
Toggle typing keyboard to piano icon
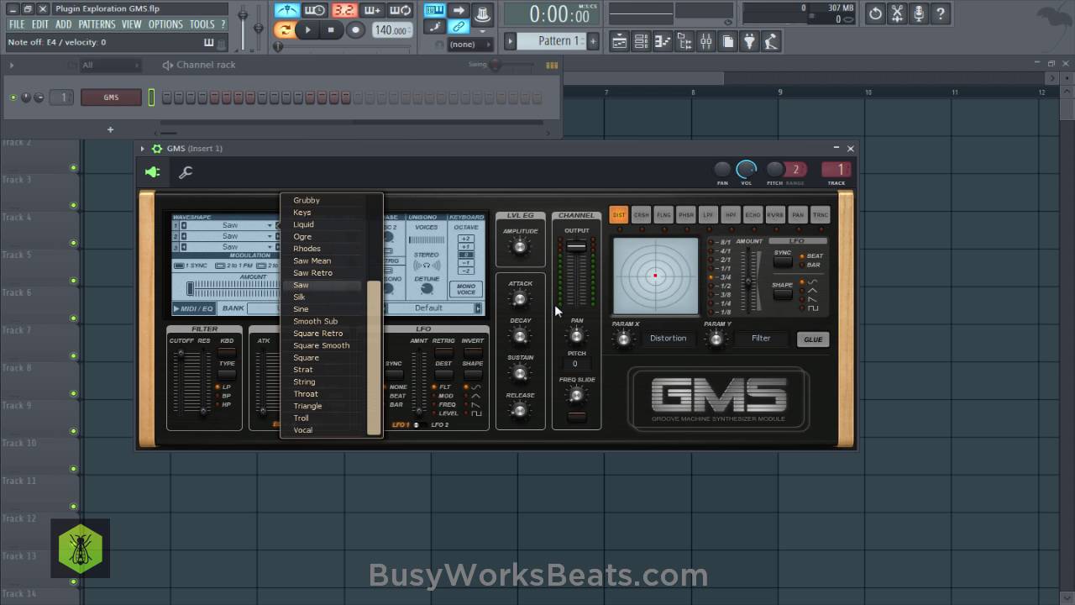coord(434,11)
